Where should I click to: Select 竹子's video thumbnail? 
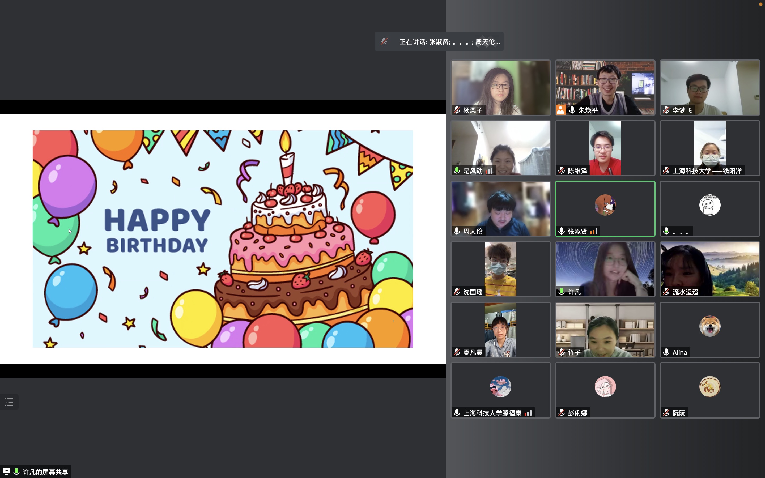[605, 330]
